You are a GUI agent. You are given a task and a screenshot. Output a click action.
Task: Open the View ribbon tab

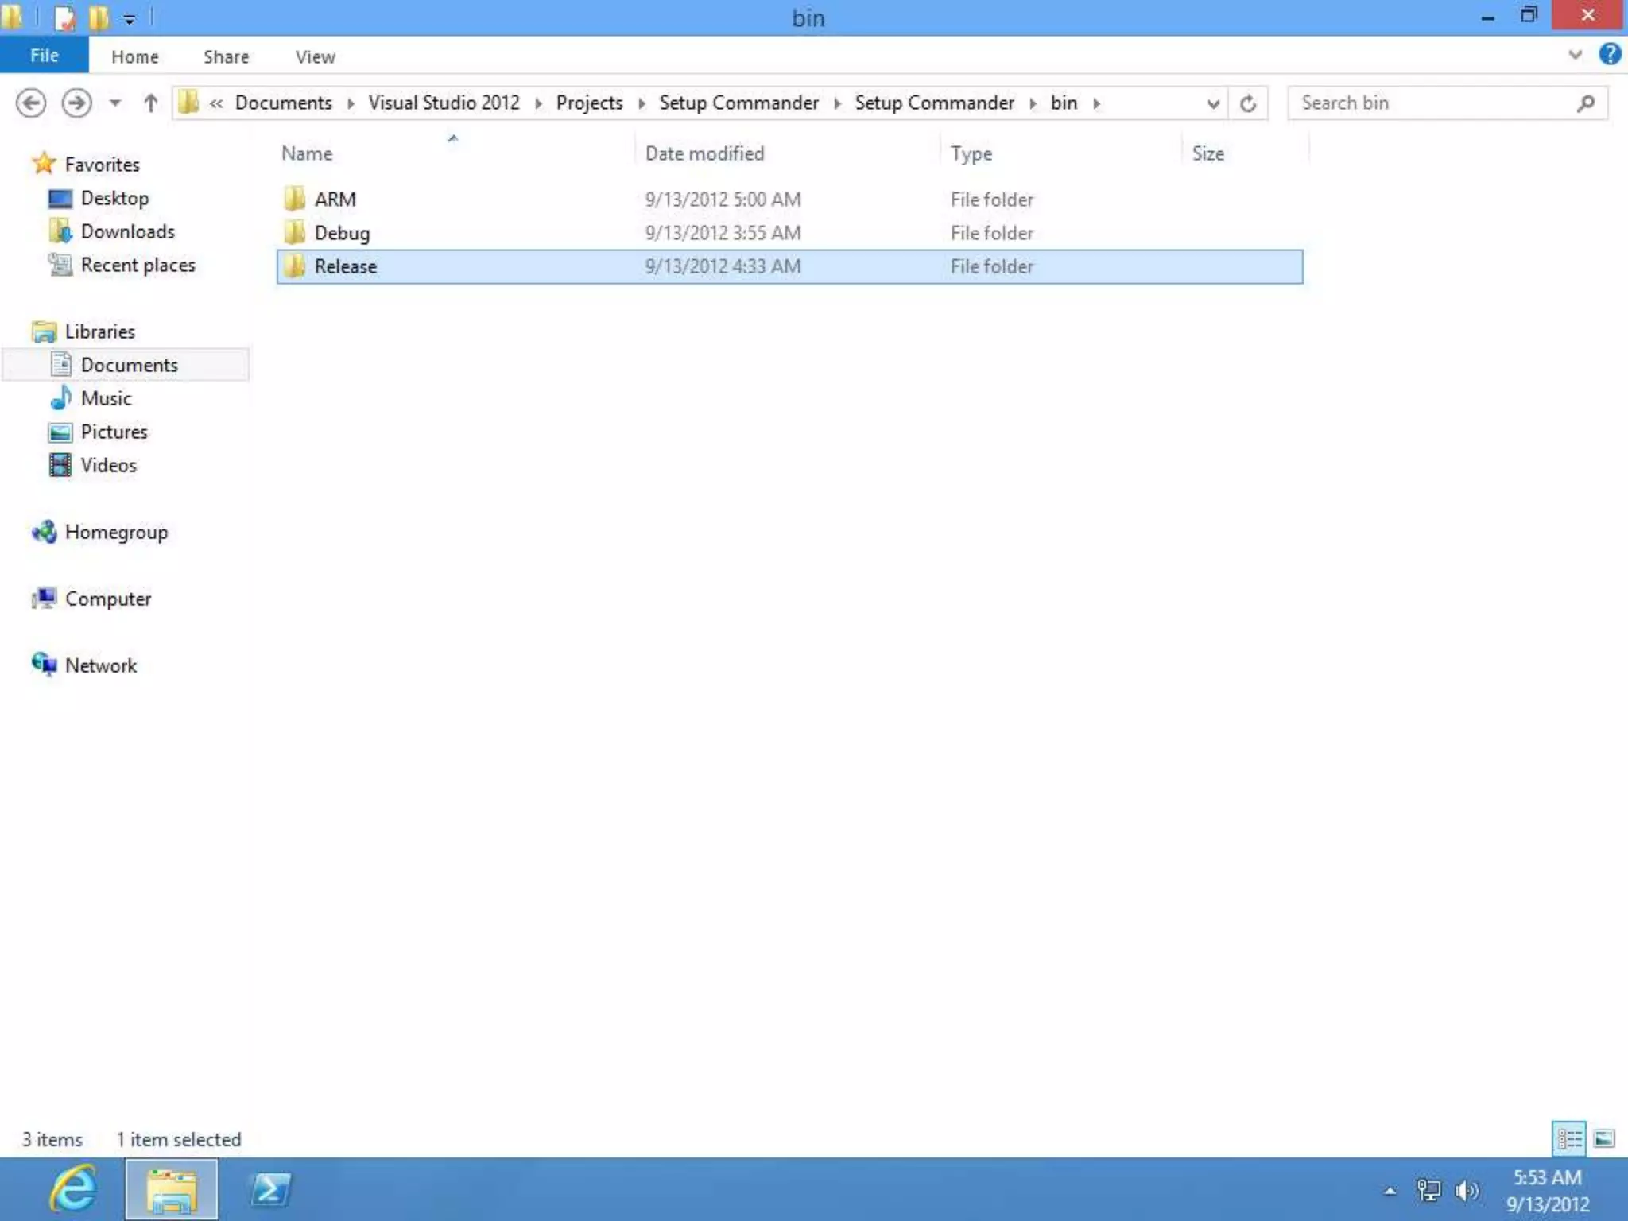315,56
